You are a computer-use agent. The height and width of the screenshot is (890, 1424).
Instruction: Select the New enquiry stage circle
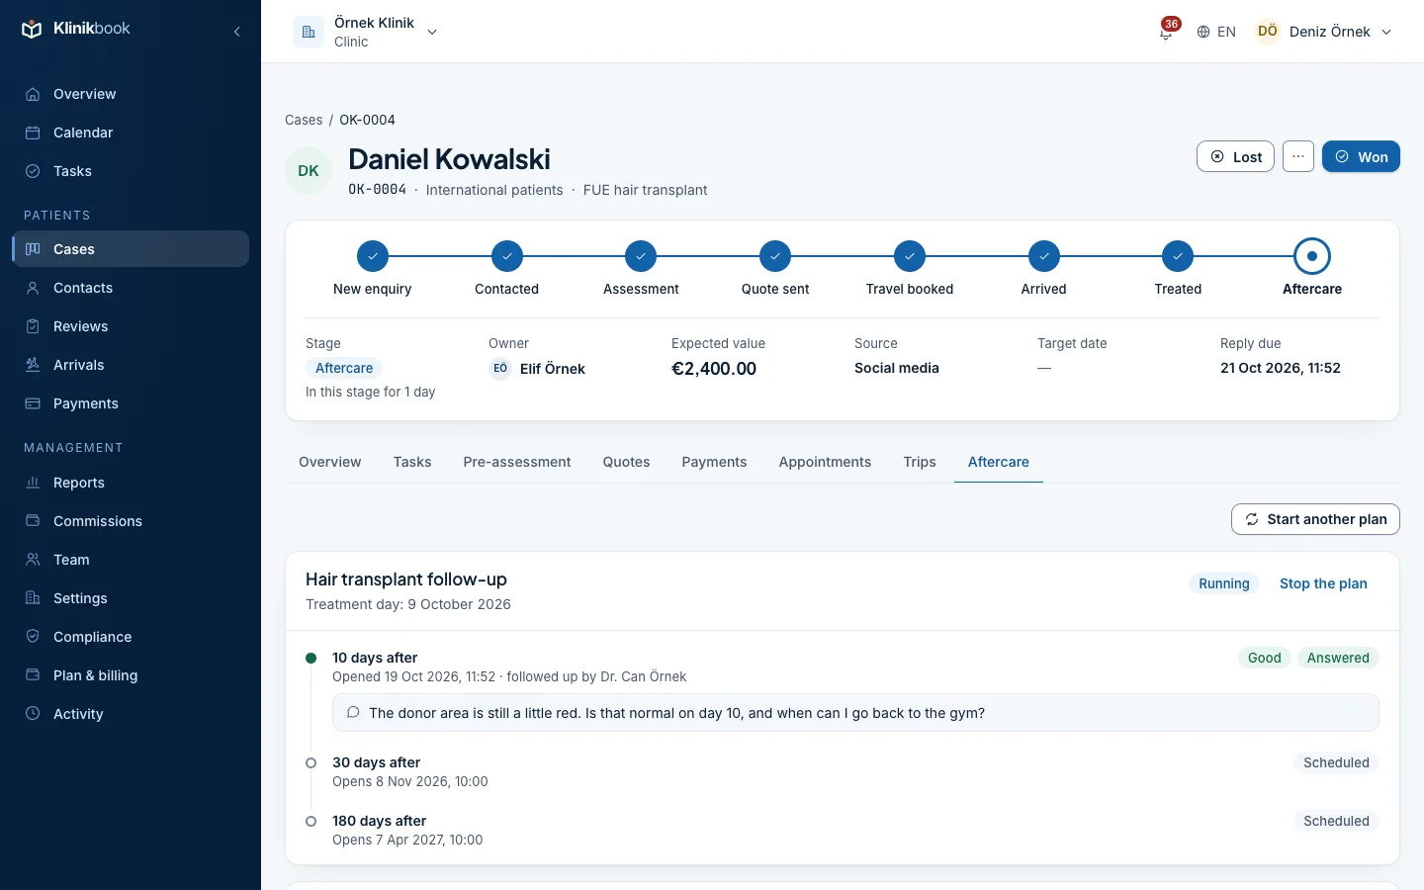pyautogui.click(x=373, y=256)
